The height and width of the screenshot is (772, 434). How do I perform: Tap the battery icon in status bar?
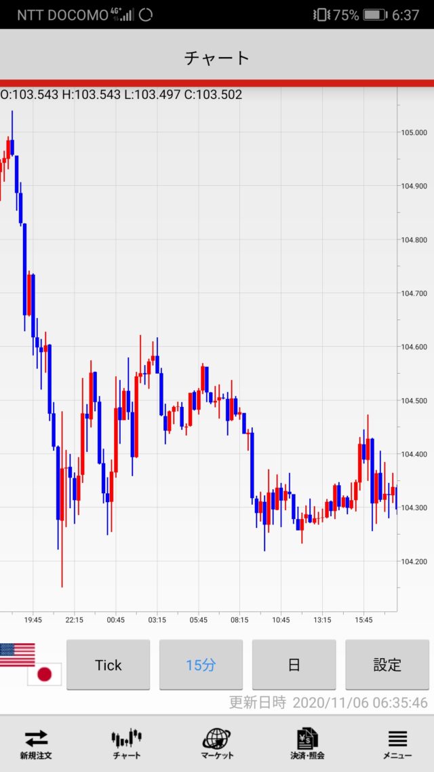click(x=374, y=14)
